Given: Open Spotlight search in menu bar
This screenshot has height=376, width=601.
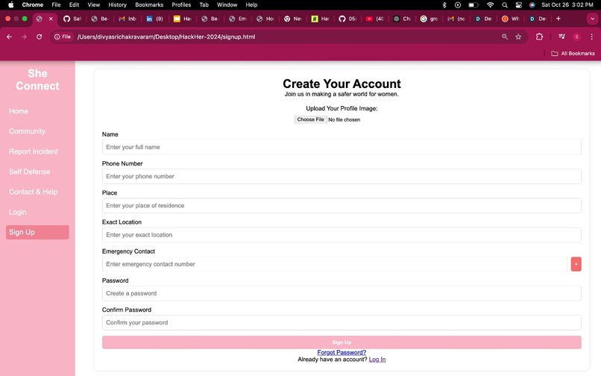Looking at the screenshot, I should [505, 4].
